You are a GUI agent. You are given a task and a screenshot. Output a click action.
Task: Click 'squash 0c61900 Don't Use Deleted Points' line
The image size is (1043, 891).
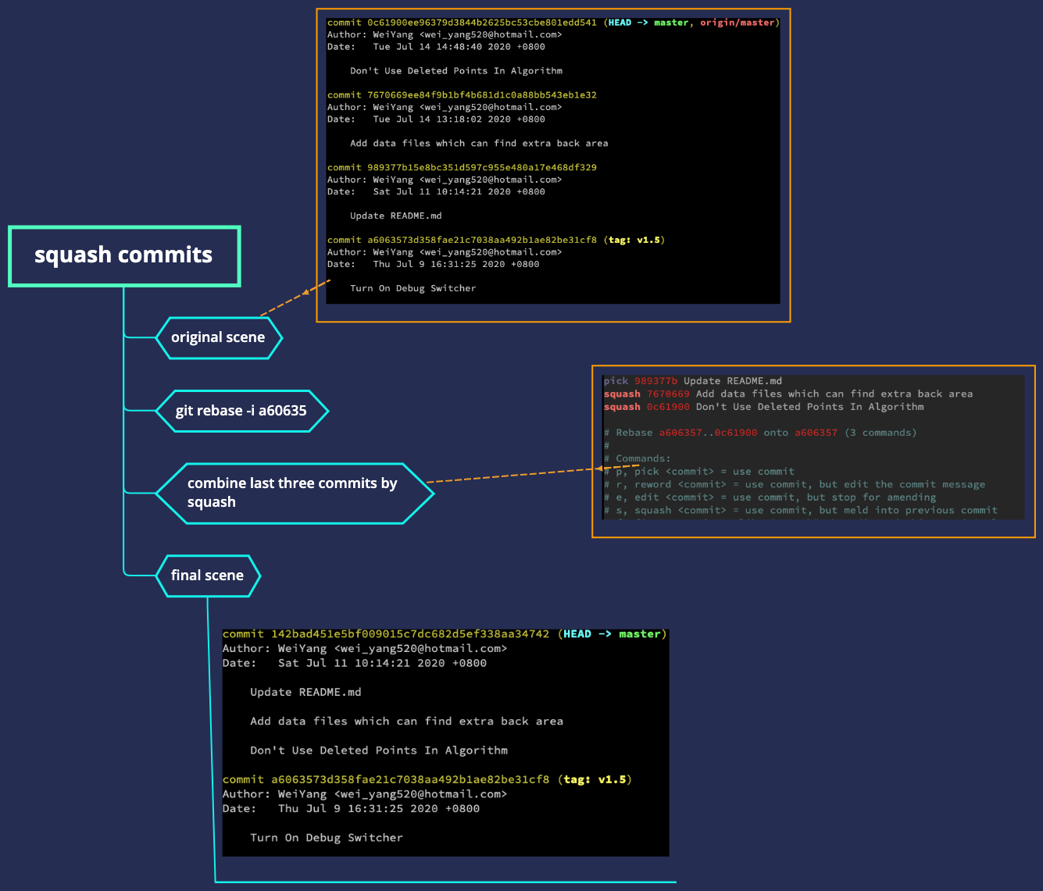(763, 407)
